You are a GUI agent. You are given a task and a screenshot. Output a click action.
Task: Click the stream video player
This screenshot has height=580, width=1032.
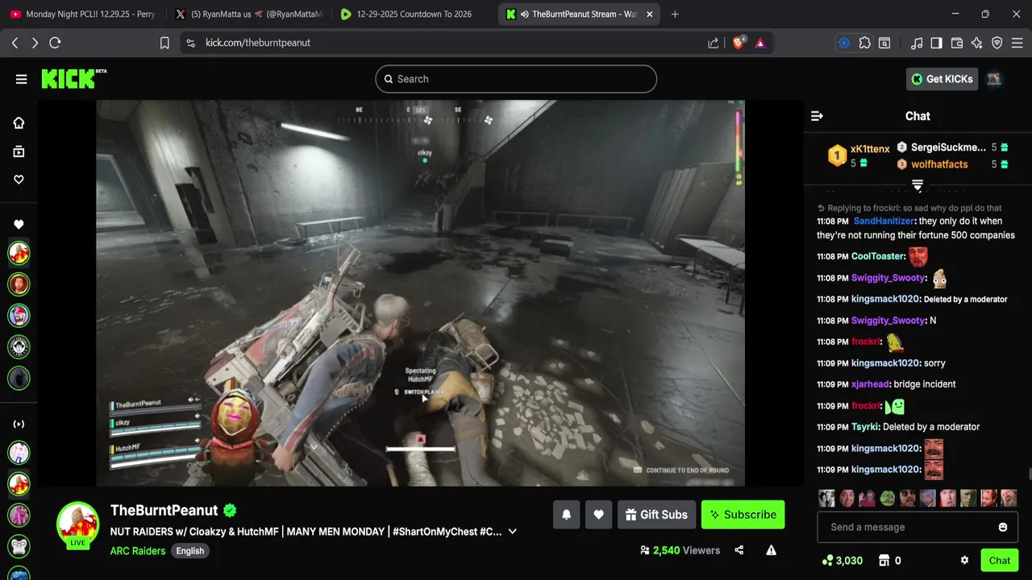420,293
